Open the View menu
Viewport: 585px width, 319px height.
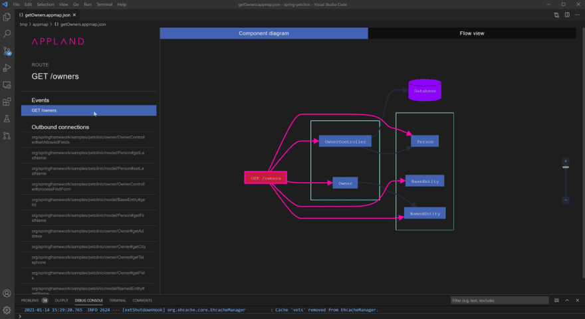click(x=63, y=5)
